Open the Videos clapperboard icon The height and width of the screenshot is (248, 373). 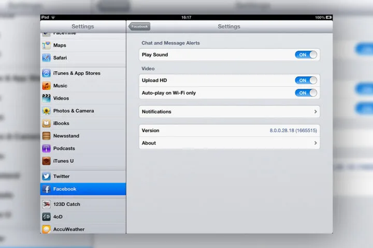tap(47, 98)
